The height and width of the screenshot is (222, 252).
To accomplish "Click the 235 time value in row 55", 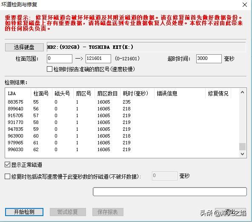I will point(127,102).
